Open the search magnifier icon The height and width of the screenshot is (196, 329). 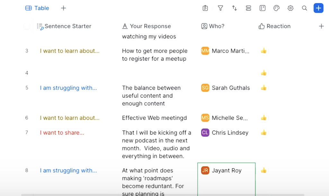(x=304, y=8)
